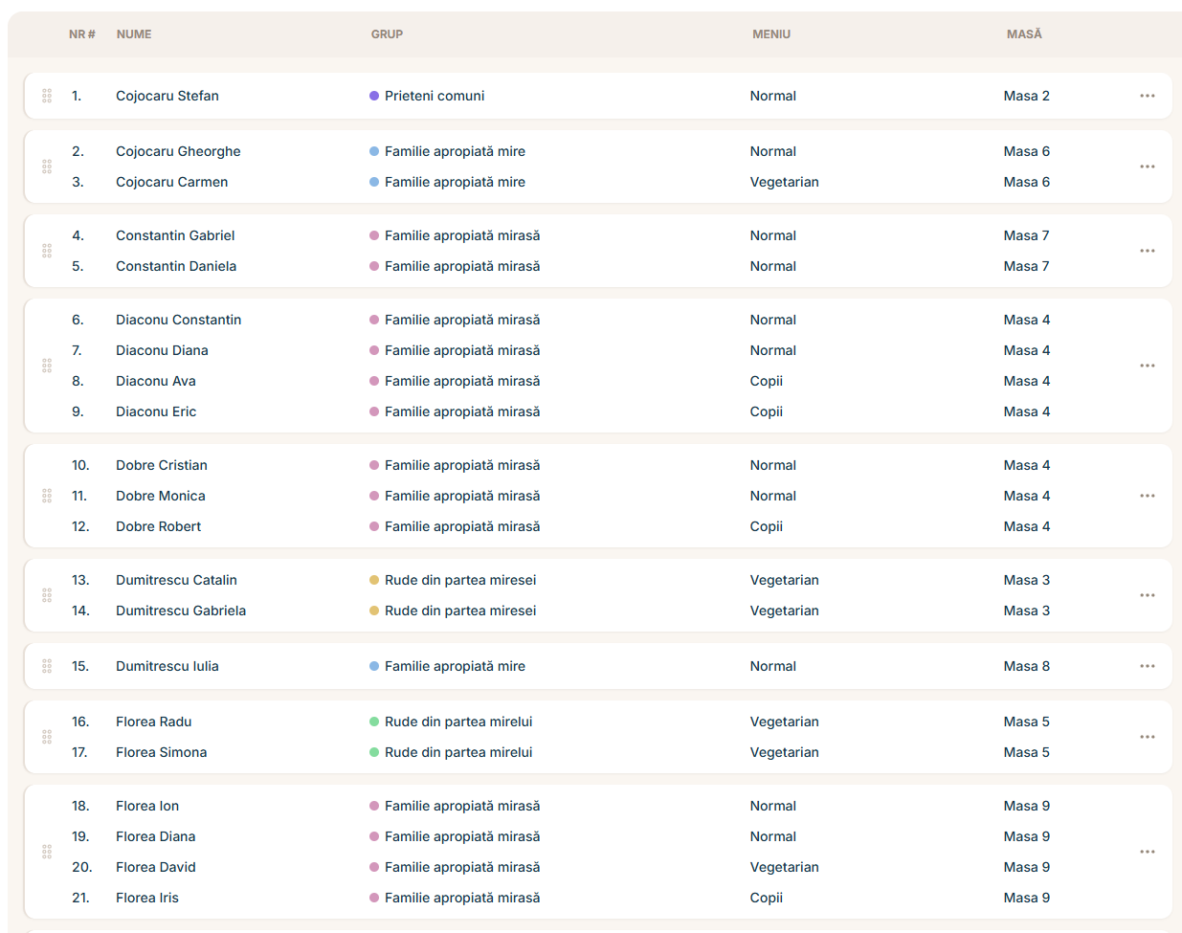Click drag handle beside Dumitrescu Iulia
Viewport: 1182px width, 933px height.
(47, 666)
